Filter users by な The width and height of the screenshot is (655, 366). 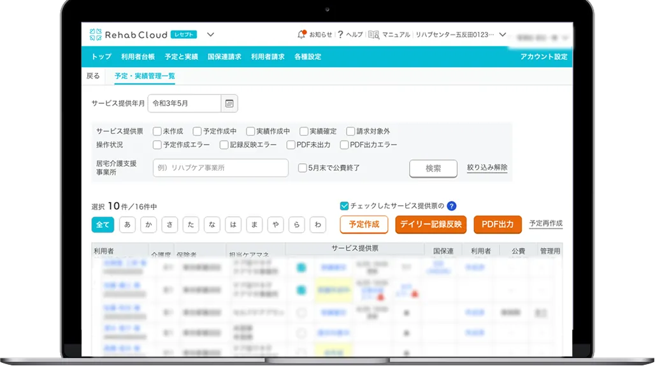click(x=212, y=225)
